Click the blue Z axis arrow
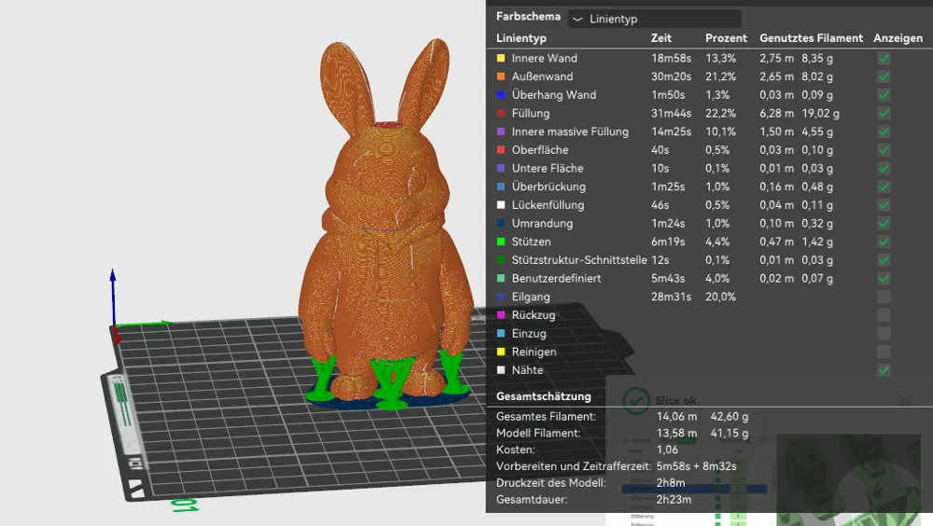Screen dimensions: 933x526 pyautogui.click(x=113, y=297)
